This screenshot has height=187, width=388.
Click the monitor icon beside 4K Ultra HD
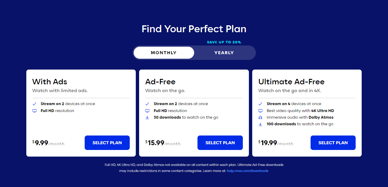point(260,111)
